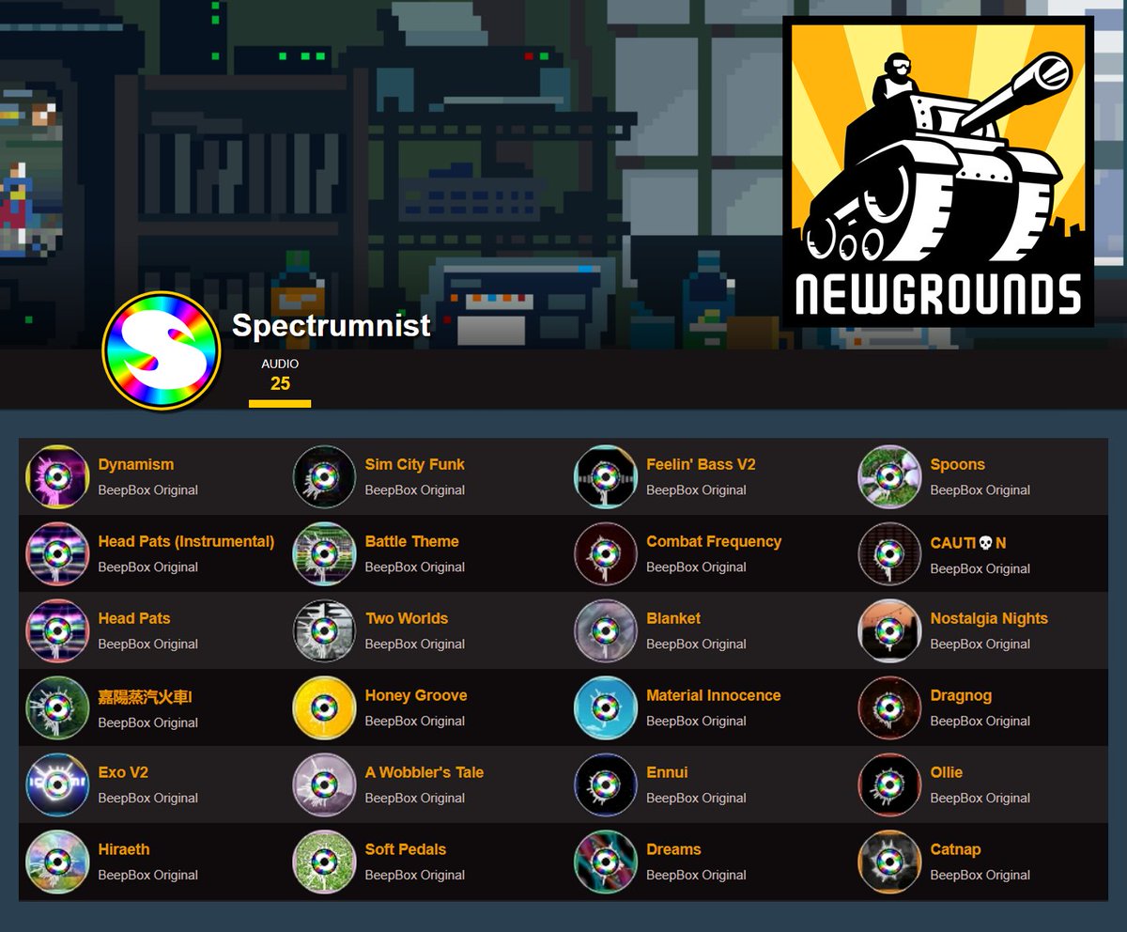This screenshot has width=1127, height=932.
Task: Click the BeepBox Original text under Dragnog
Action: tap(980, 721)
